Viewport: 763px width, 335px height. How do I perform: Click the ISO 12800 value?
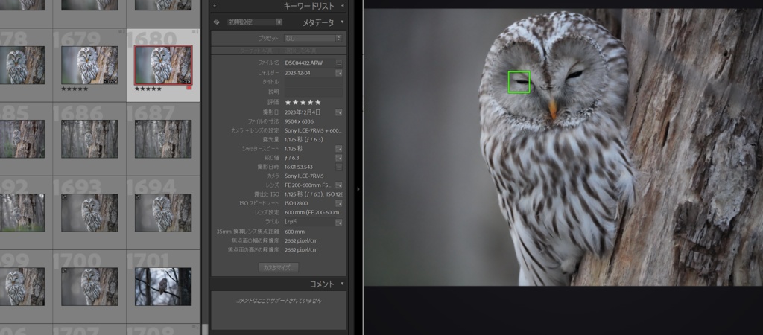tap(297, 203)
